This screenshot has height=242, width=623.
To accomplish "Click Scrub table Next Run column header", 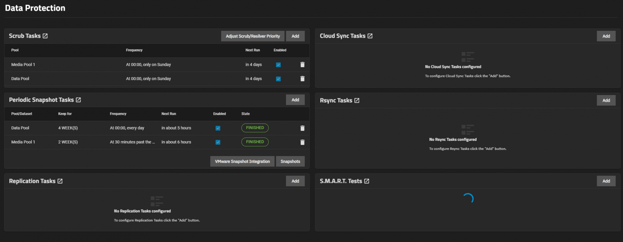I will coord(252,50).
